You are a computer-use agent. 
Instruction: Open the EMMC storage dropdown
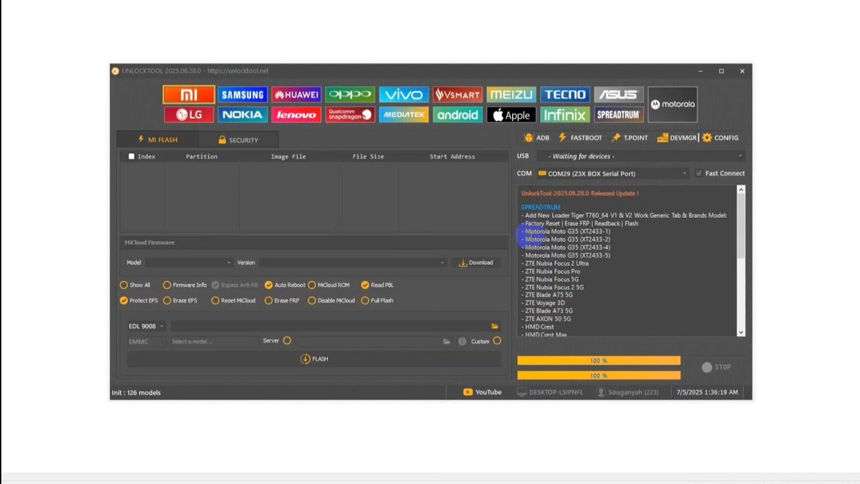coord(146,341)
